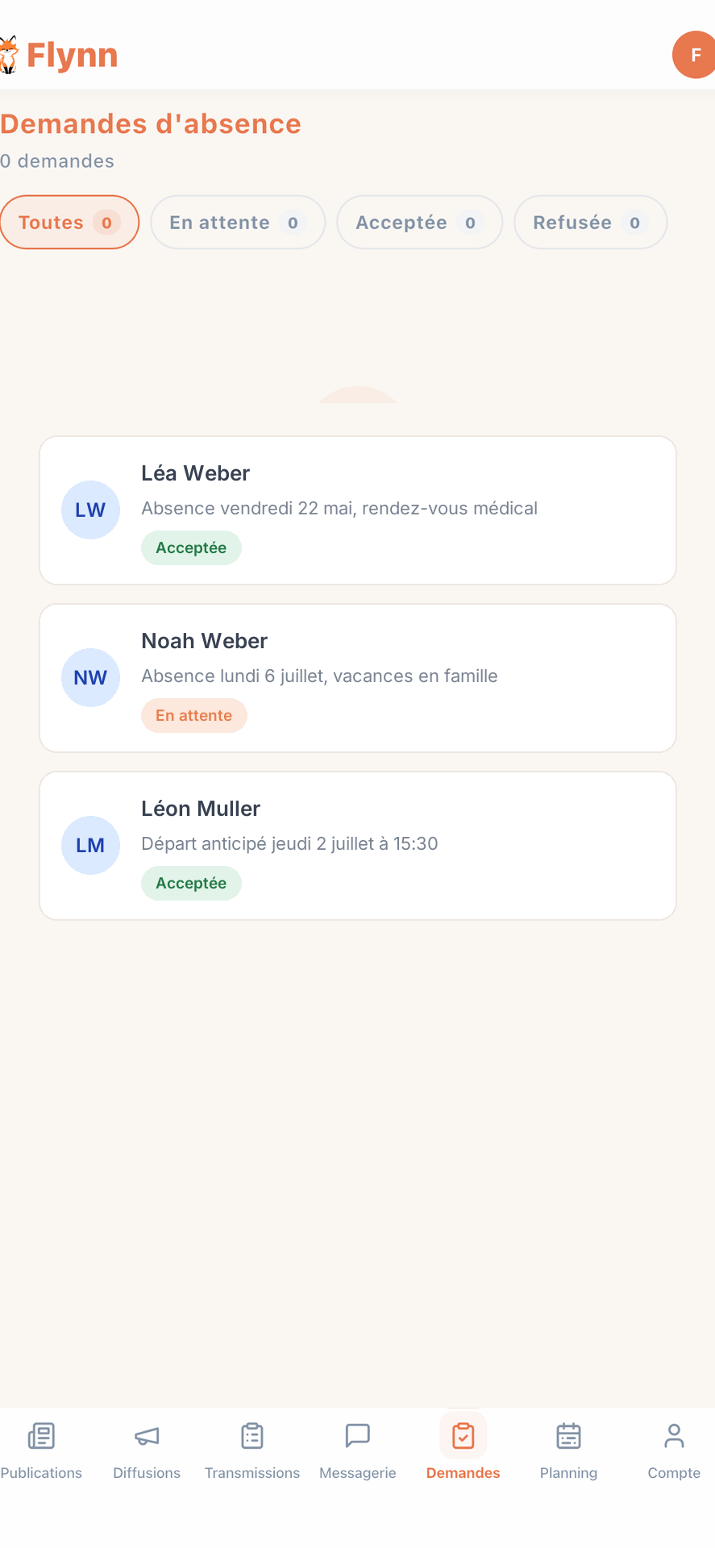Go to Transmissions clipboard icon
Image resolution: width=715 pixels, height=1548 pixels.
click(x=252, y=1436)
